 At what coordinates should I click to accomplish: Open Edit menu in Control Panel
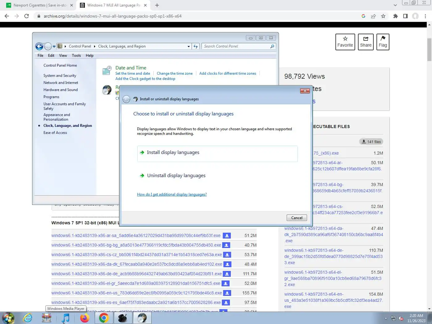coord(51,56)
